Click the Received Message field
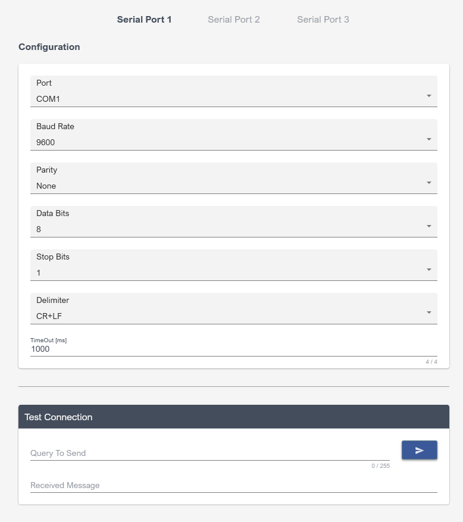Image resolution: width=463 pixels, height=522 pixels. (x=233, y=485)
